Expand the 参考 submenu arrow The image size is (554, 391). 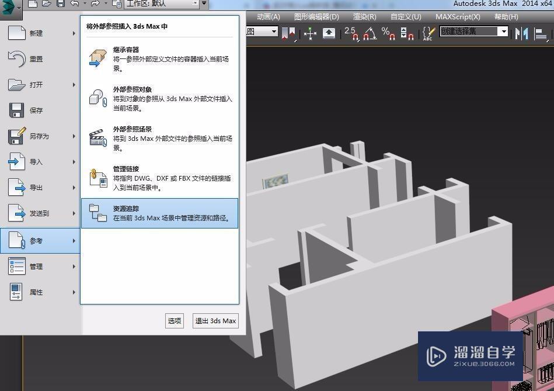(74, 240)
